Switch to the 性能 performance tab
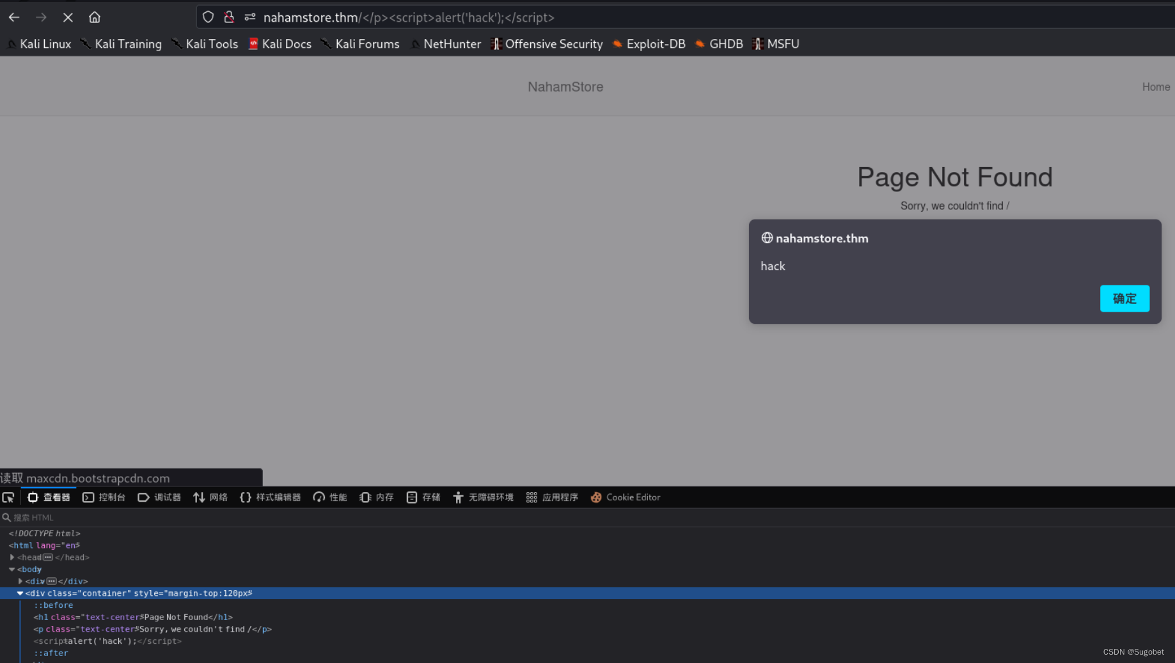The height and width of the screenshot is (663, 1175). pyautogui.click(x=330, y=497)
